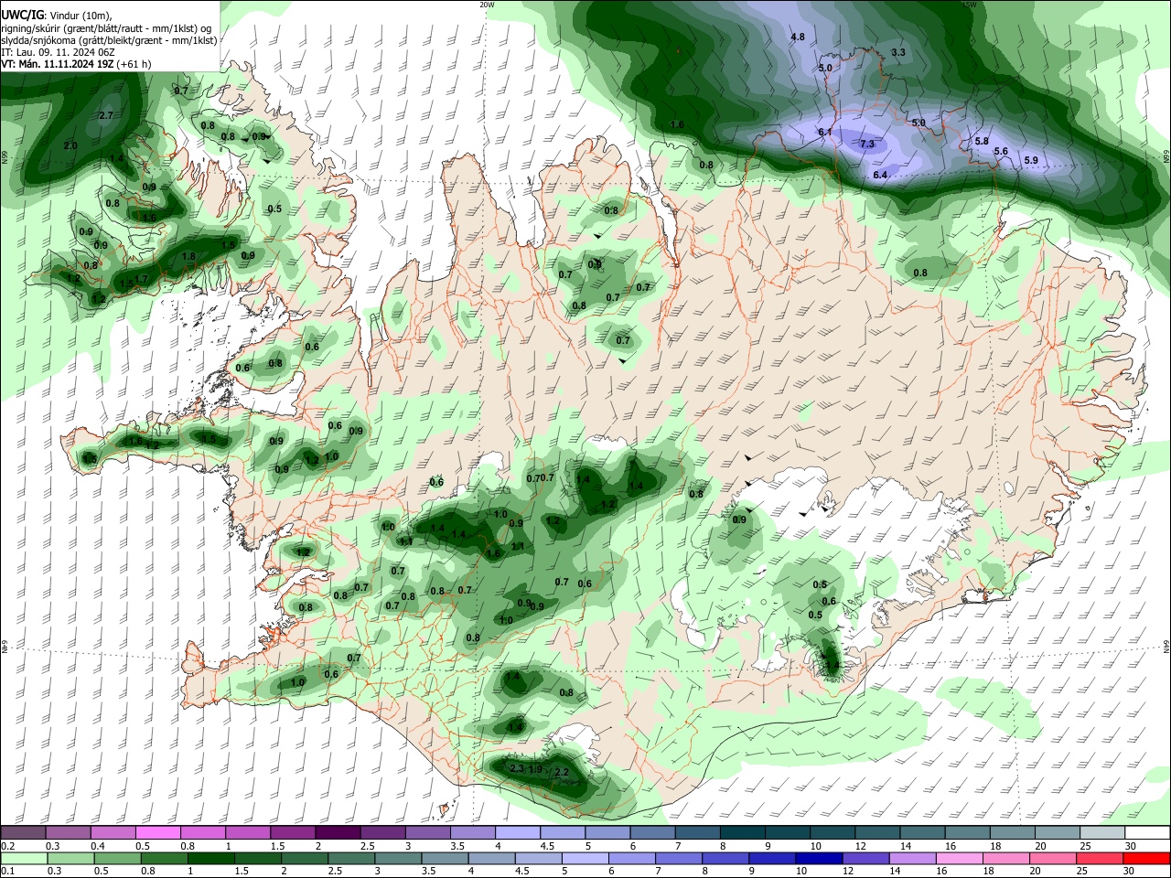Pick the light pink 16–18 rain legend swatch
Viewport: 1171px width, 878px height.
(961, 859)
